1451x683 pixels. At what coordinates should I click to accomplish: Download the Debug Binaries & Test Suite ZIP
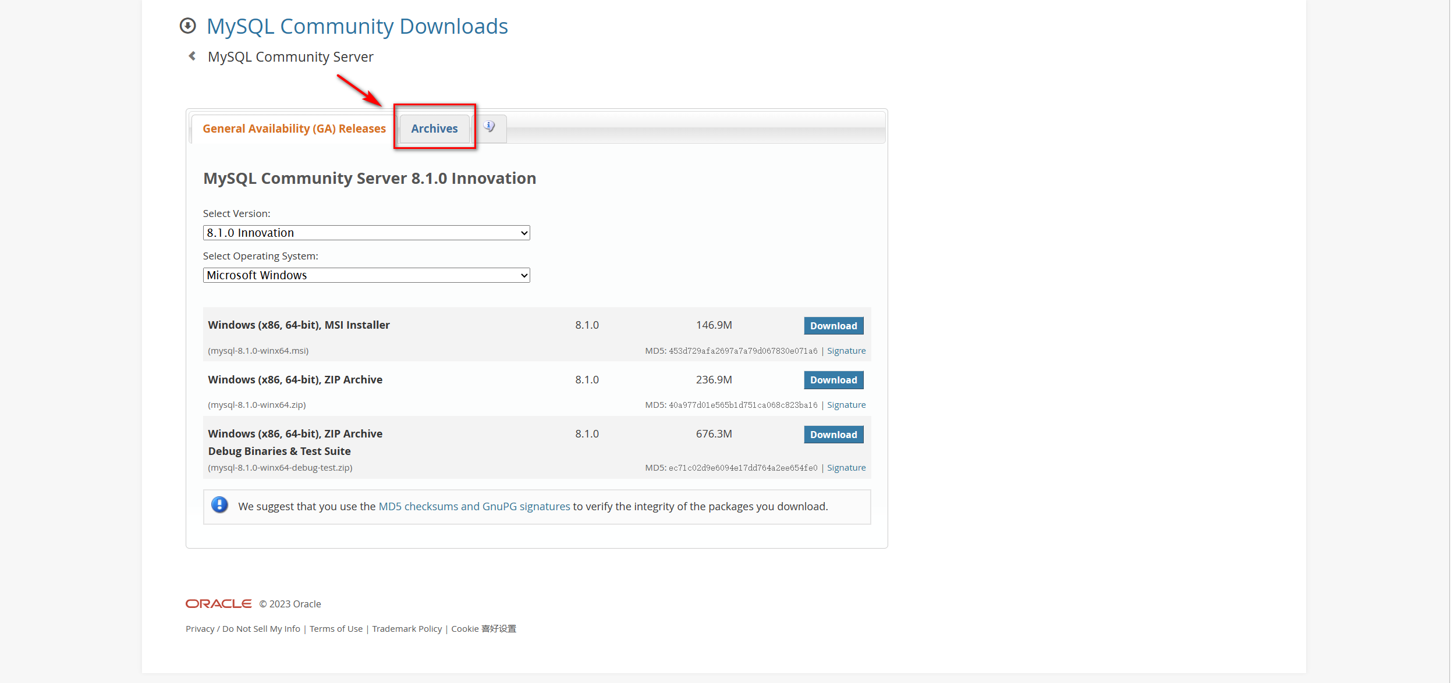[833, 435]
